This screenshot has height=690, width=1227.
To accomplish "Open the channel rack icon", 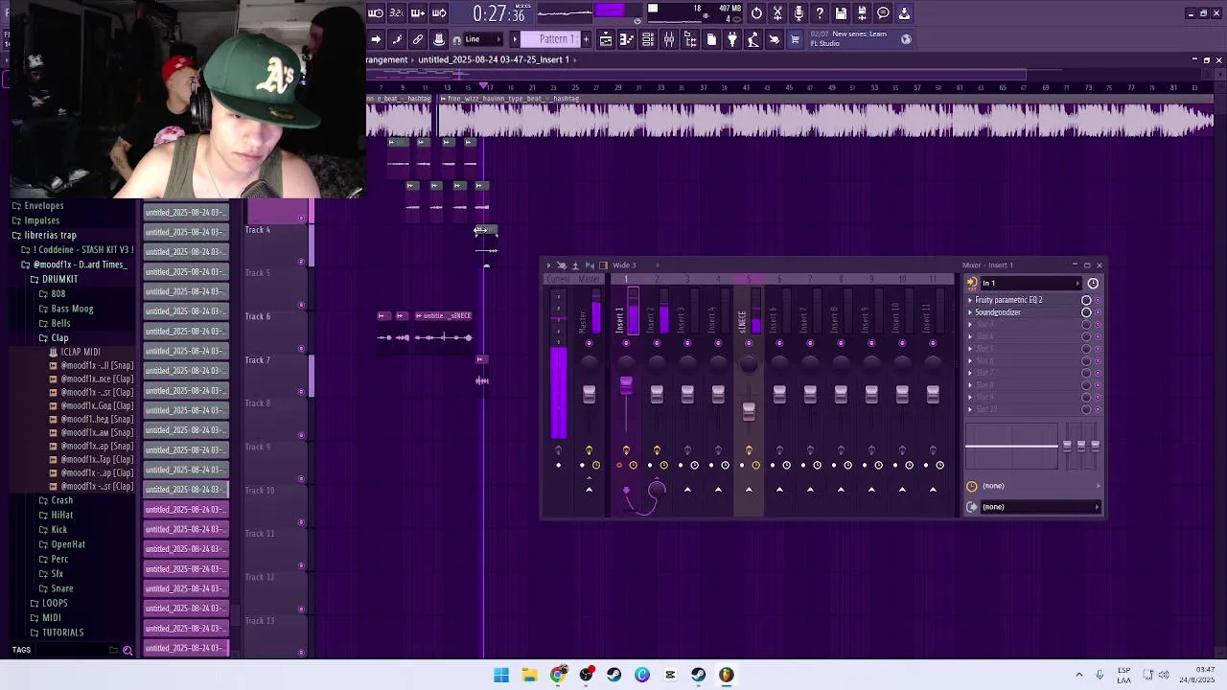I will pos(648,39).
